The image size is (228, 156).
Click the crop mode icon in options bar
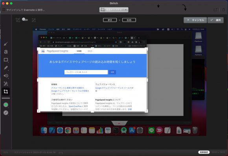[18, 20]
